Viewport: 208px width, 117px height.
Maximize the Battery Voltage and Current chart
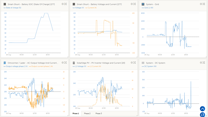(135, 4)
